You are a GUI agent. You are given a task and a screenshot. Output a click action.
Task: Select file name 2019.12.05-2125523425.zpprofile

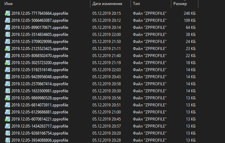40,49
